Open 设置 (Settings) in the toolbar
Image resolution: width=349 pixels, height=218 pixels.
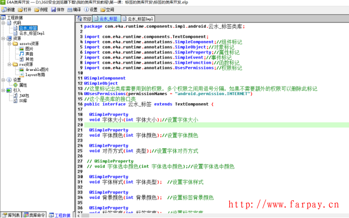click(x=91, y=10)
